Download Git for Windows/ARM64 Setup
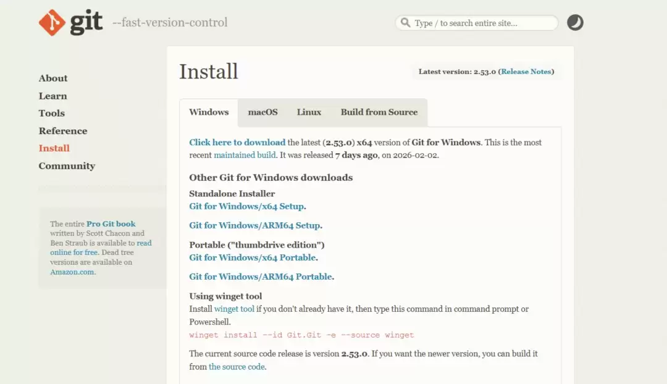This screenshot has width=667, height=384. tap(254, 225)
